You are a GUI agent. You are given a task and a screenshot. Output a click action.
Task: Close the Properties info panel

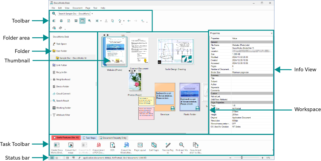coord(271,33)
